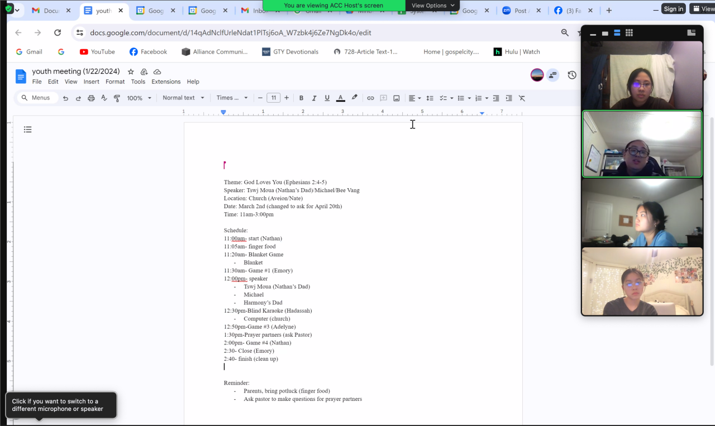This screenshot has height=426, width=715.
Task: Expand numbered list options arrow
Action: coord(487,98)
